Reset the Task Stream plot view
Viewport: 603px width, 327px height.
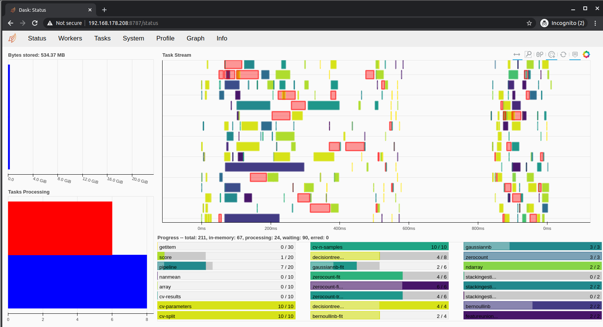pos(563,54)
